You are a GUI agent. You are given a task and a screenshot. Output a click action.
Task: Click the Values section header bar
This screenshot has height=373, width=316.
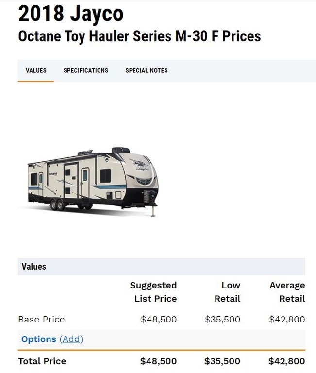pyautogui.click(x=162, y=266)
